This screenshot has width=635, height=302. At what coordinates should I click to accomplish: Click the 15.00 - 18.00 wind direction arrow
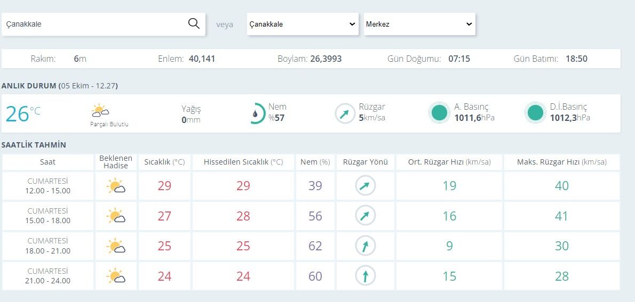366,216
